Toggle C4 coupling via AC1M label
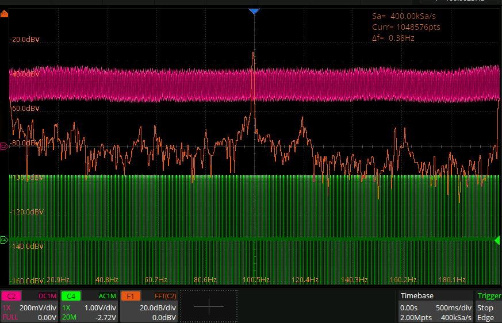Viewport: 502px width, 323px height. pyautogui.click(x=106, y=297)
